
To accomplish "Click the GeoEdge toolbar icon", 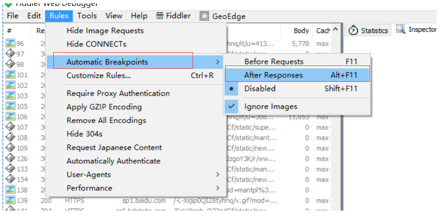I will coord(204,16).
